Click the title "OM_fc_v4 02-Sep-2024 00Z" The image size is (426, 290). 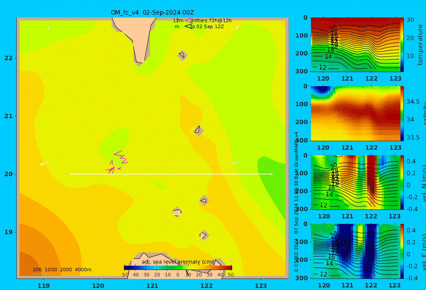click(x=152, y=12)
